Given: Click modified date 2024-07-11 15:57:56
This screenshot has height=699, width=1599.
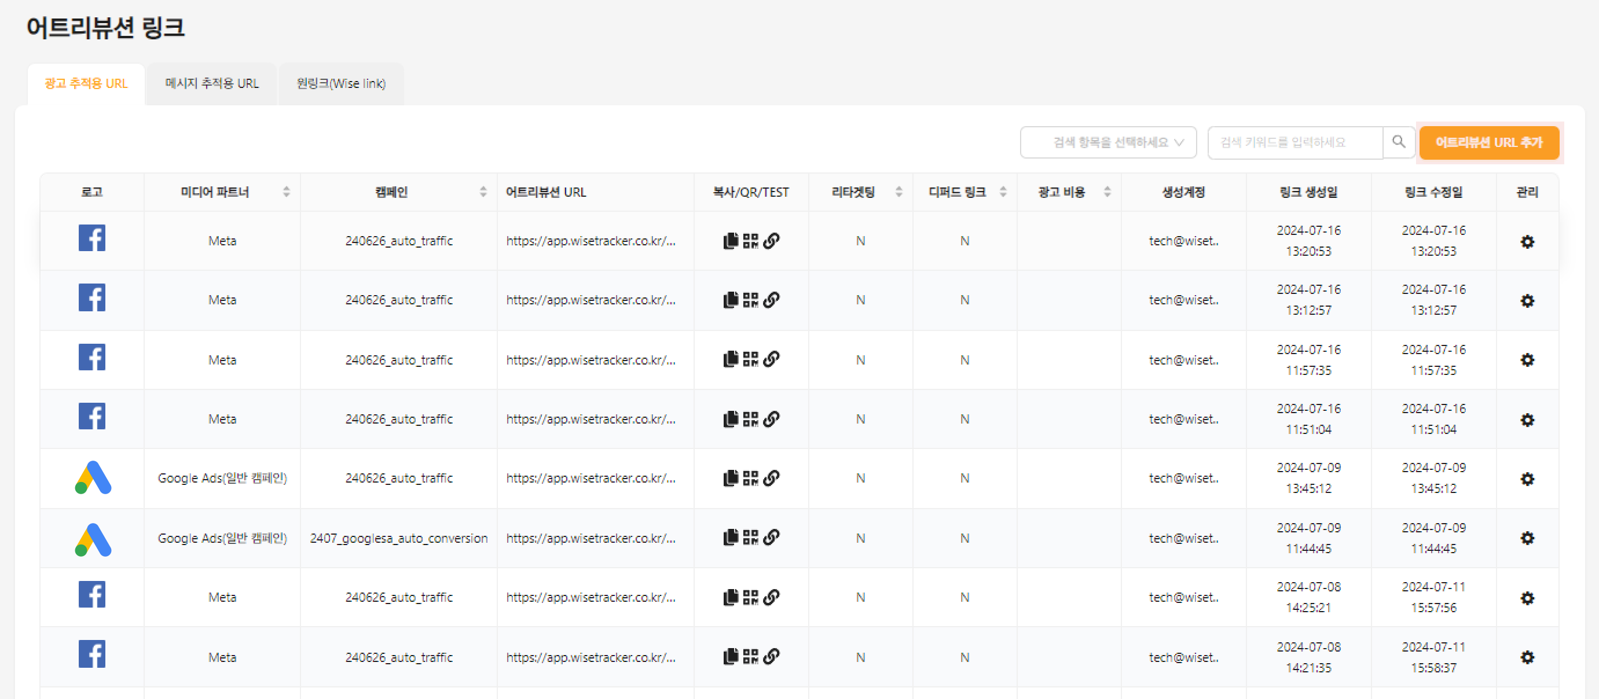Looking at the screenshot, I should click(x=1433, y=597).
